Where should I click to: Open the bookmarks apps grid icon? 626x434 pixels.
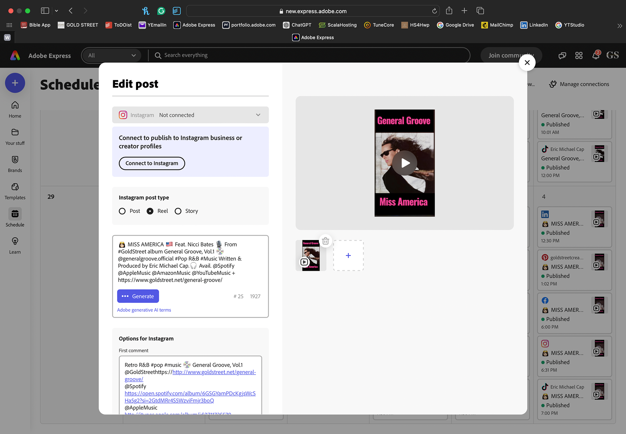(9, 25)
